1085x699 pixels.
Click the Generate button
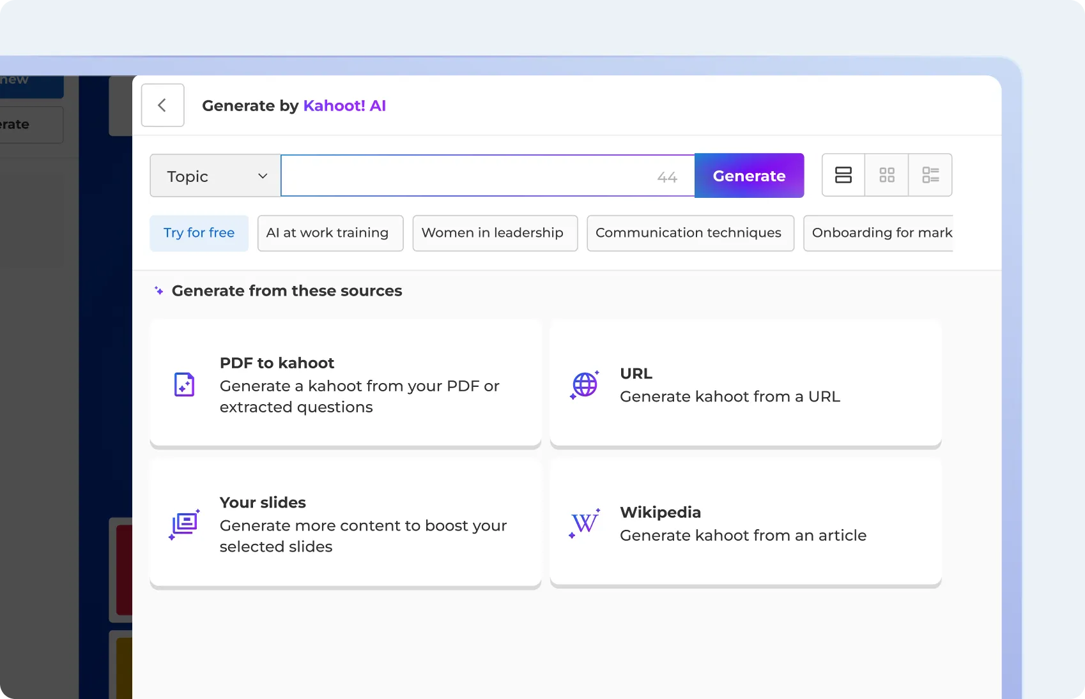pyautogui.click(x=749, y=176)
